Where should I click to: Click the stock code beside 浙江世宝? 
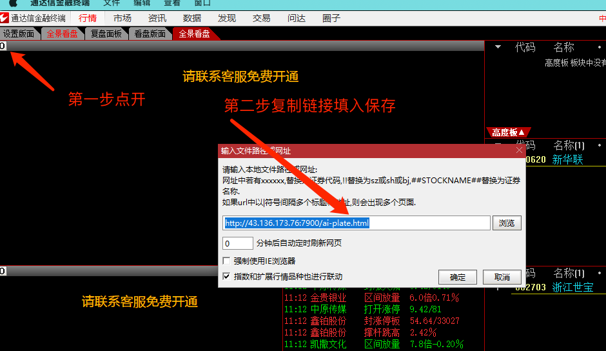click(531, 287)
